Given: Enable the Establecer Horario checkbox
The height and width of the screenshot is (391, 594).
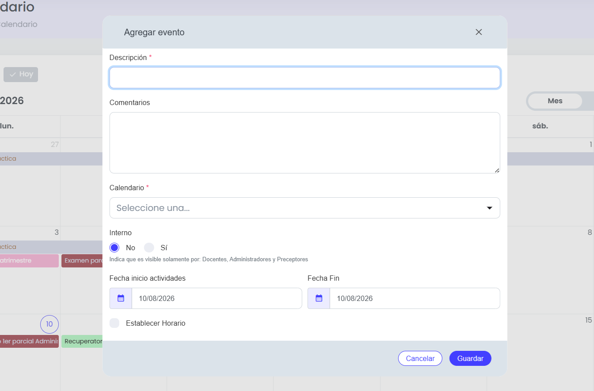Looking at the screenshot, I should click(x=114, y=323).
